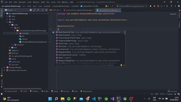Viewport: 181px width, 102px height.
Task: Expand all icon in Project panel
Action: pos(35,10)
